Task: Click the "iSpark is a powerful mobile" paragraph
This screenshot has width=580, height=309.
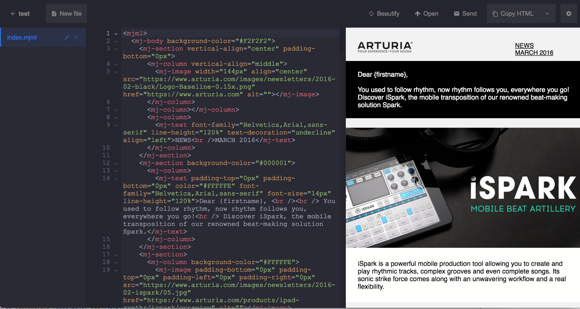Action: pyautogui.click(x=461, y=275)
